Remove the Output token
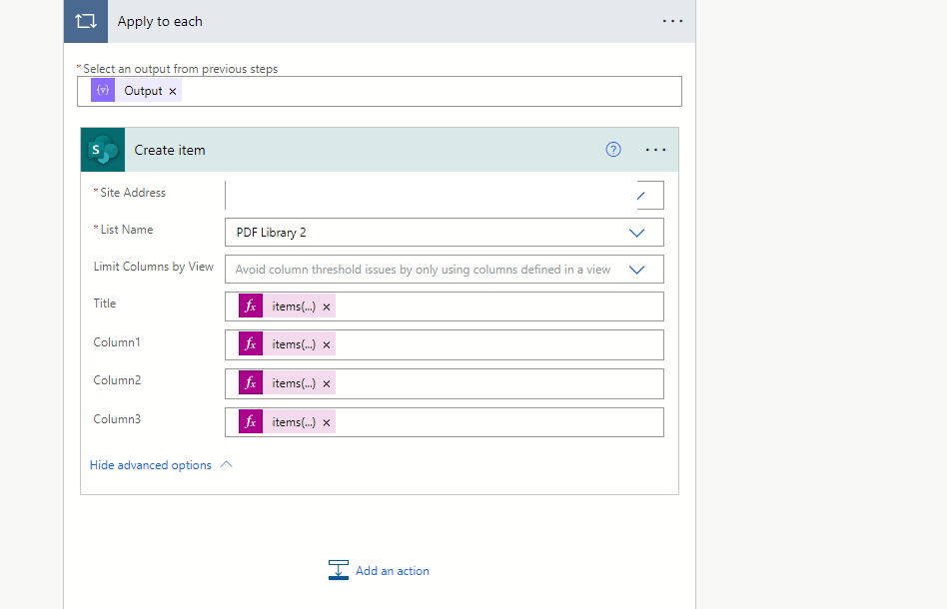The width and height of the screenshot is (947, 609). click(173, 91)
